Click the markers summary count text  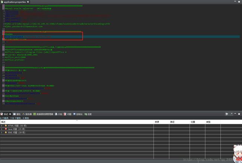[x=15, y=118]
